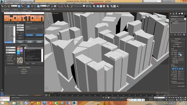Pick the red palette swatch
Image resolution: width=187 pixels, height=105 pixels.
click(18, 48)
